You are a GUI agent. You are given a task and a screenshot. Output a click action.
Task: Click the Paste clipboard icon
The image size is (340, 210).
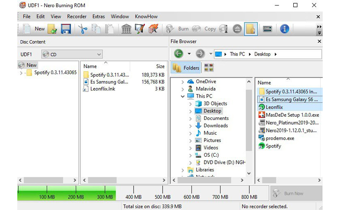(109, 29)
